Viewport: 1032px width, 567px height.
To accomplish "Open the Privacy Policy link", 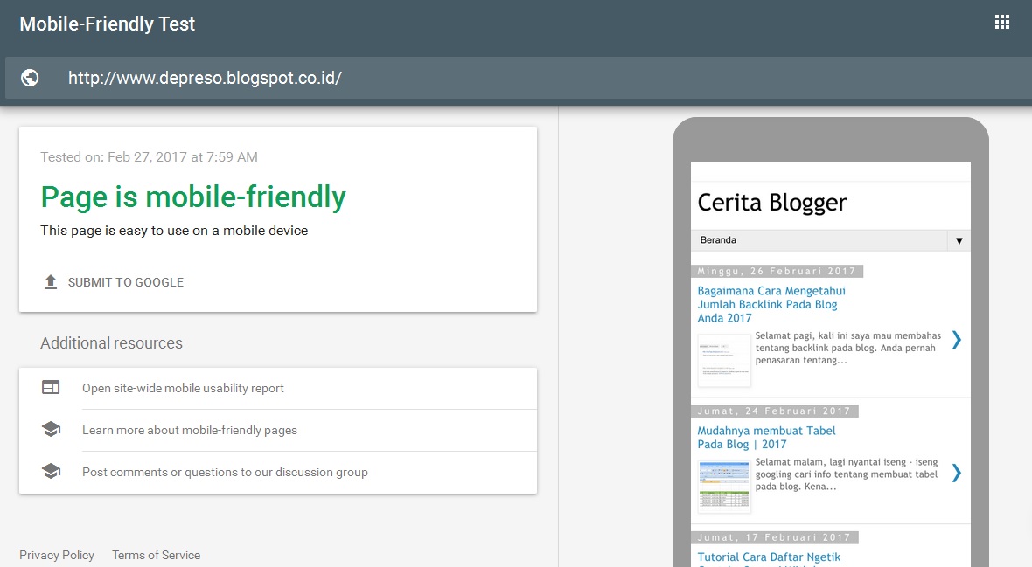I will coord(57,555).
